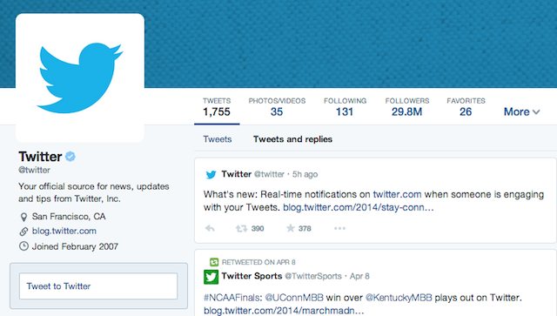Expand the More dropdown
Screen dimensions: 557x316
pos(521,112)
